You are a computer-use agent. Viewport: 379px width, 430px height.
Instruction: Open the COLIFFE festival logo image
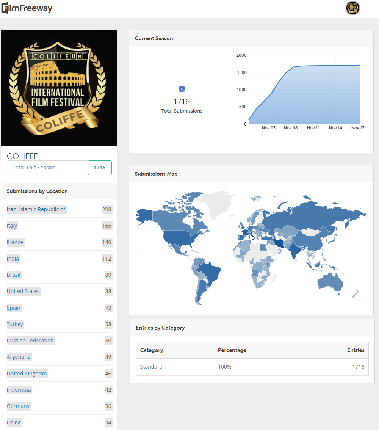(x=59, y=88)
